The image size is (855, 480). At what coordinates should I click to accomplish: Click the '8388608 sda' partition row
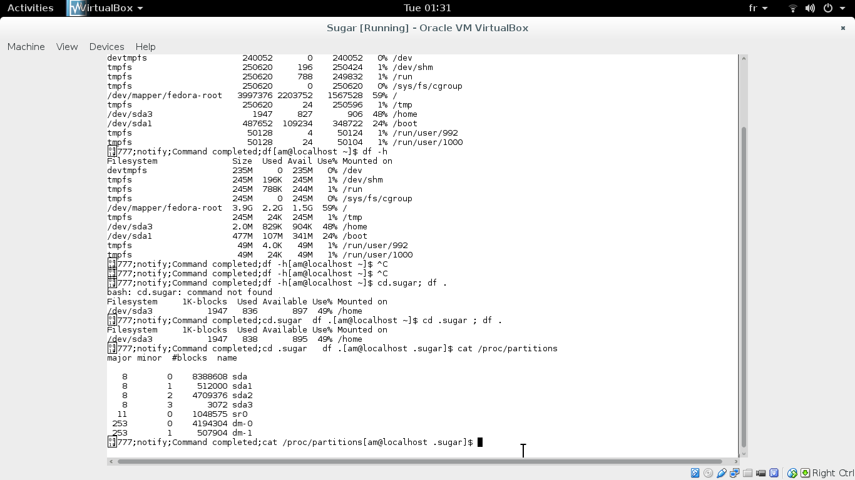[185, 376]
